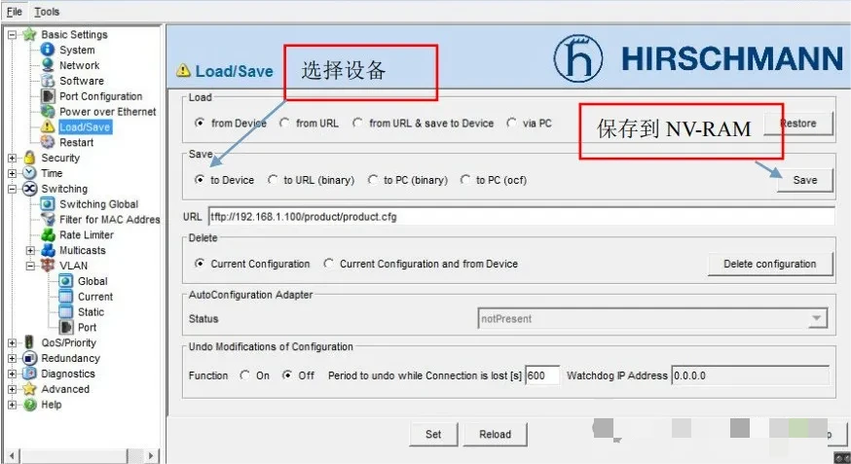This screenshot has width=851, height=464.
Task: Select Delete 'Current Configuration' radio button
Action: tap(200, 264)
